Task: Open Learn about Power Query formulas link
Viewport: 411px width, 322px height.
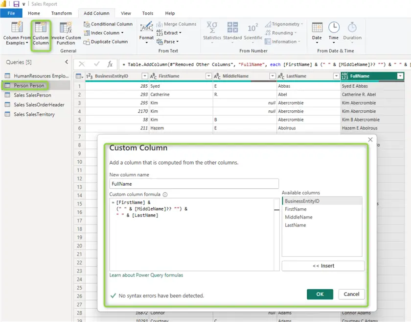Action: [146, 275]
